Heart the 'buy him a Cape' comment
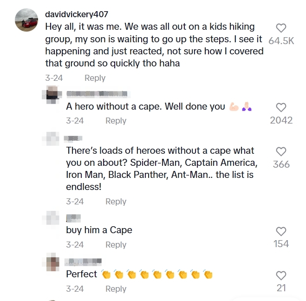 [281, 231]
